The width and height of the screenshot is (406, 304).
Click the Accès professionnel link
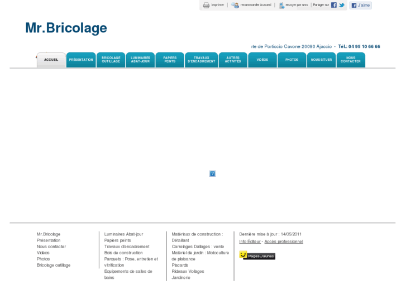(284, 242)
